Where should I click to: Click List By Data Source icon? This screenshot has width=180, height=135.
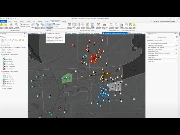pyautogui.click(x=6, y=40)
